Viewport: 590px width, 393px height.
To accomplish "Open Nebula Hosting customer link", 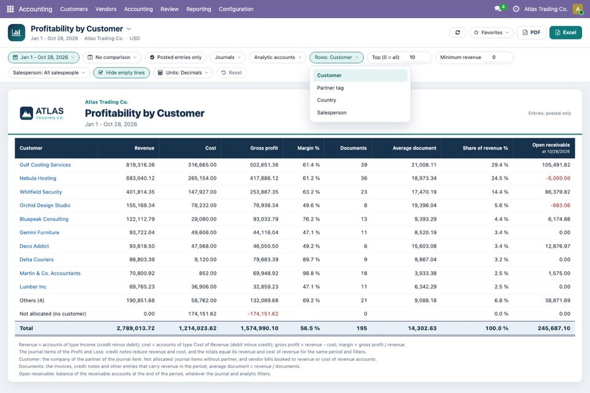I will click(38, 178).
